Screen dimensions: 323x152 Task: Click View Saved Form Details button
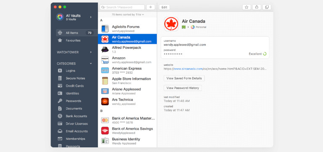(184, 78)
